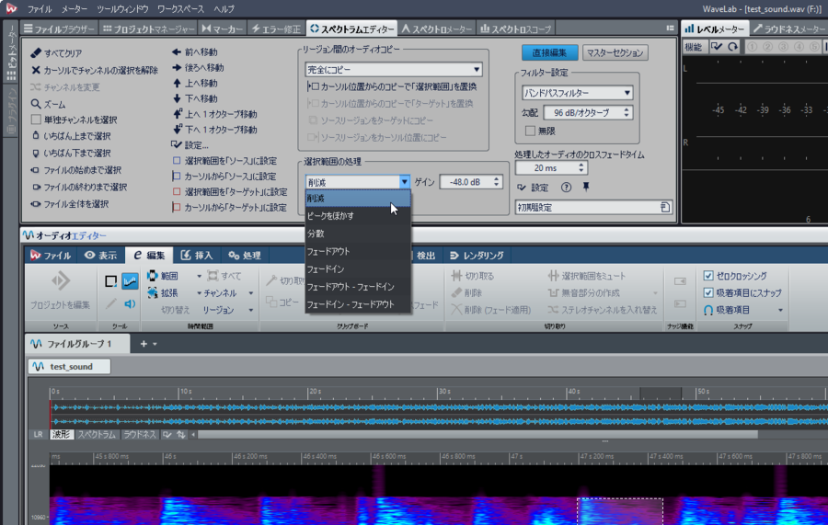Click ファイル全体を選択 icon

point(36,204)
